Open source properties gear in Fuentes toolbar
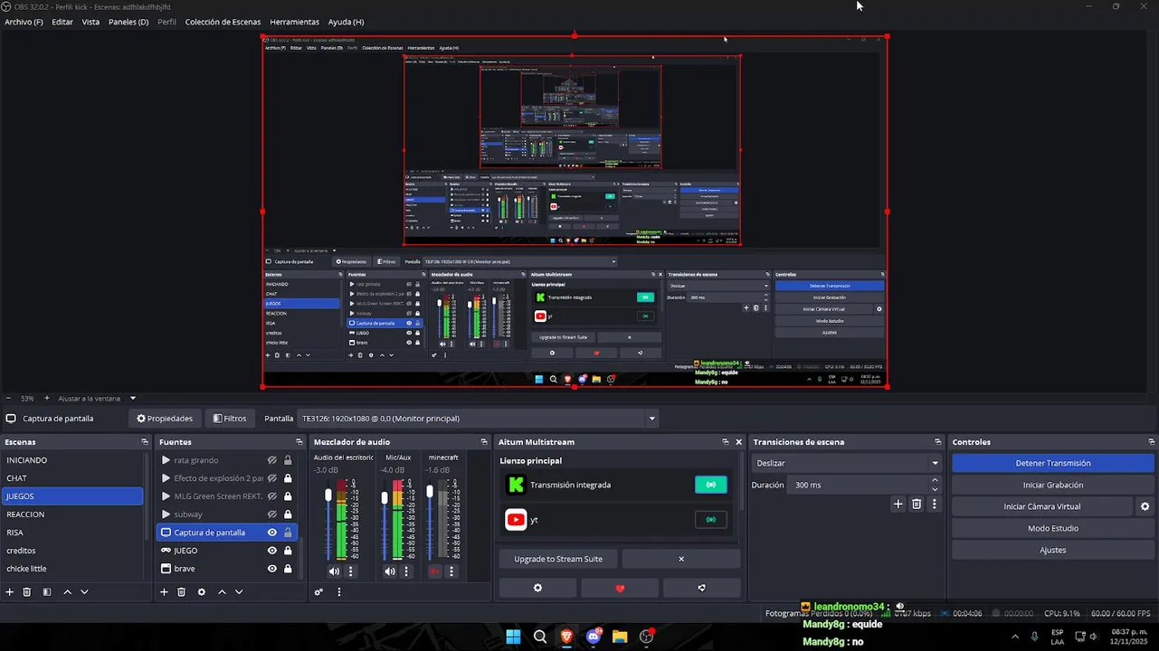 [x=202, y=592]
